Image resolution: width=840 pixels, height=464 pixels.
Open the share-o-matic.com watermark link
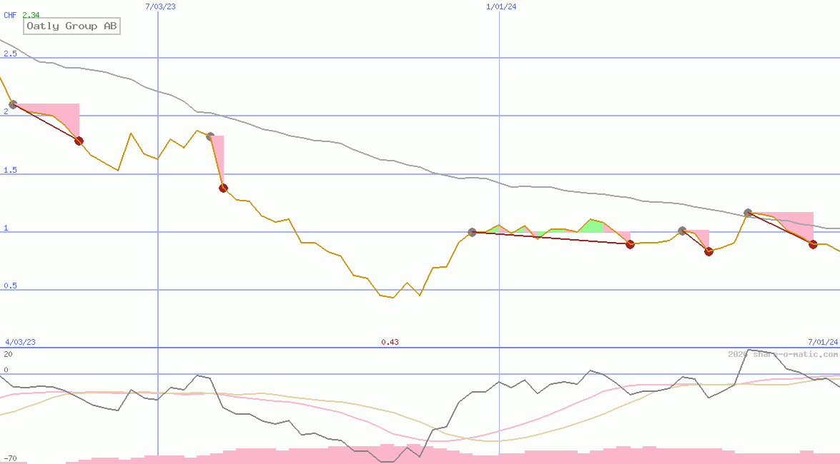783,354
